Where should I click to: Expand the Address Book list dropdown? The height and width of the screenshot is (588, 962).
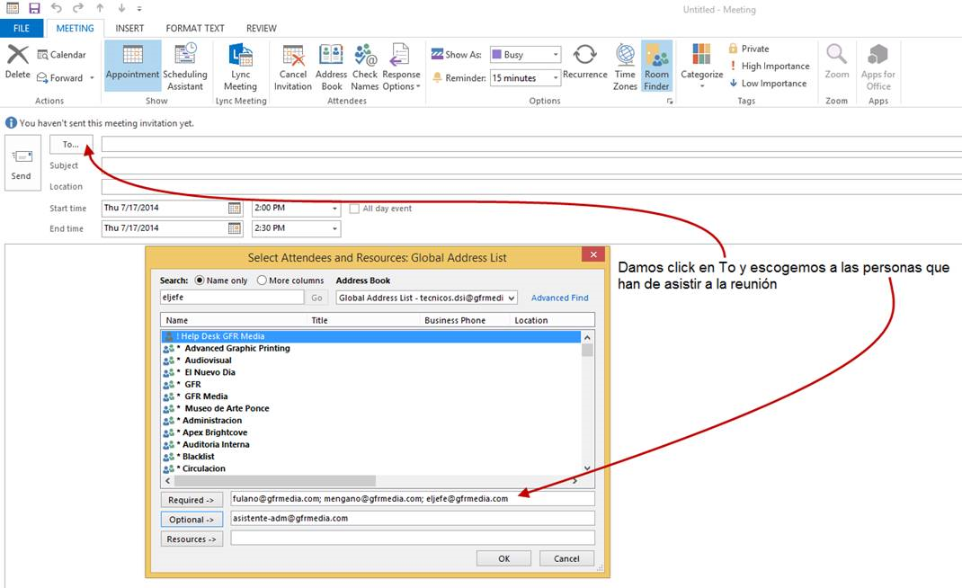click(x=512, y=298)
